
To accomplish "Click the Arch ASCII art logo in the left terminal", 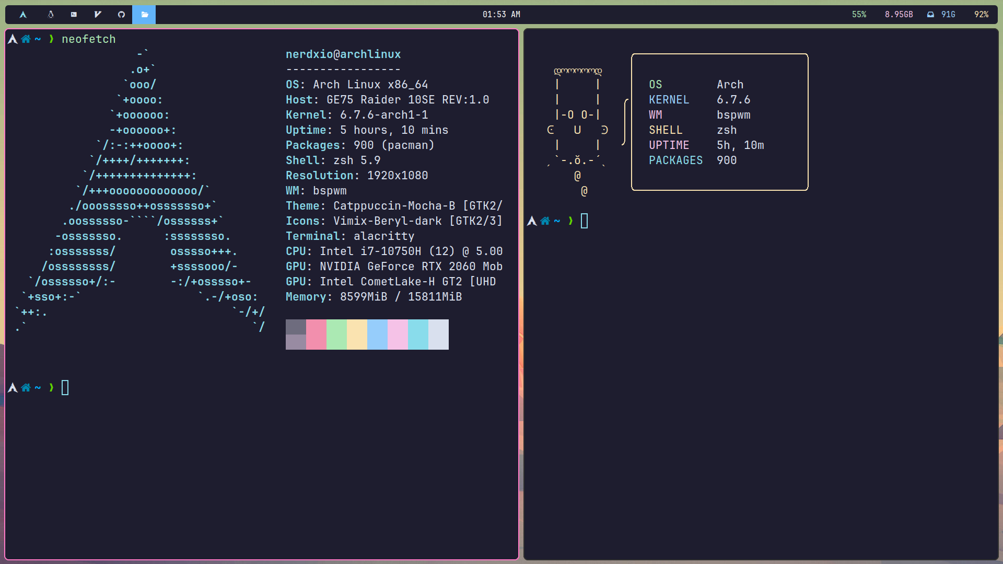I will (141, 191).
